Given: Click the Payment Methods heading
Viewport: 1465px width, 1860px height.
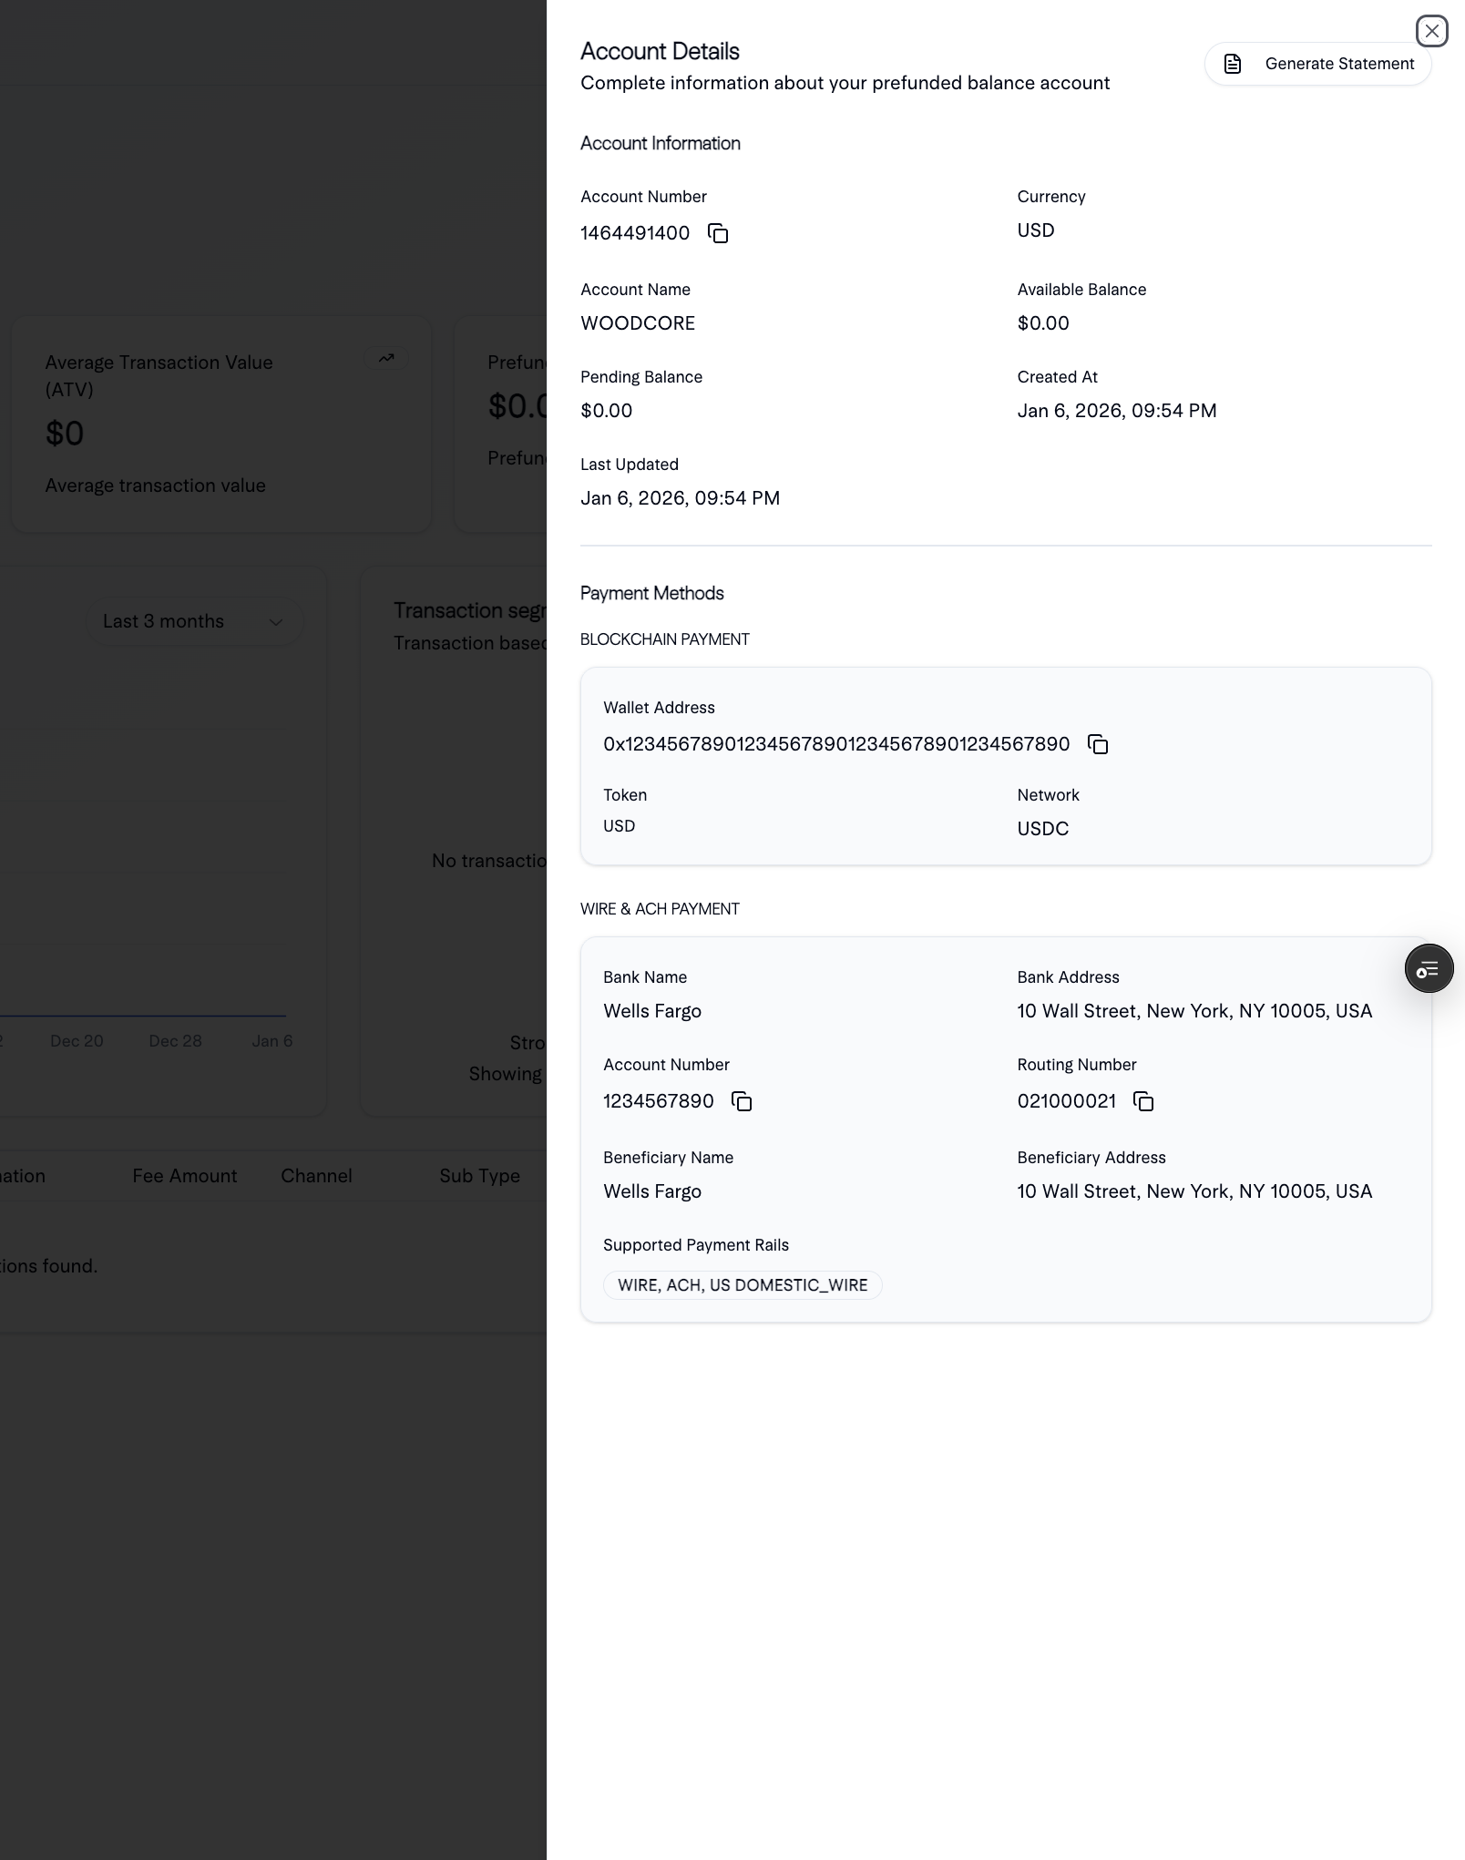Looking at the screenshot, I should (652, 593).
